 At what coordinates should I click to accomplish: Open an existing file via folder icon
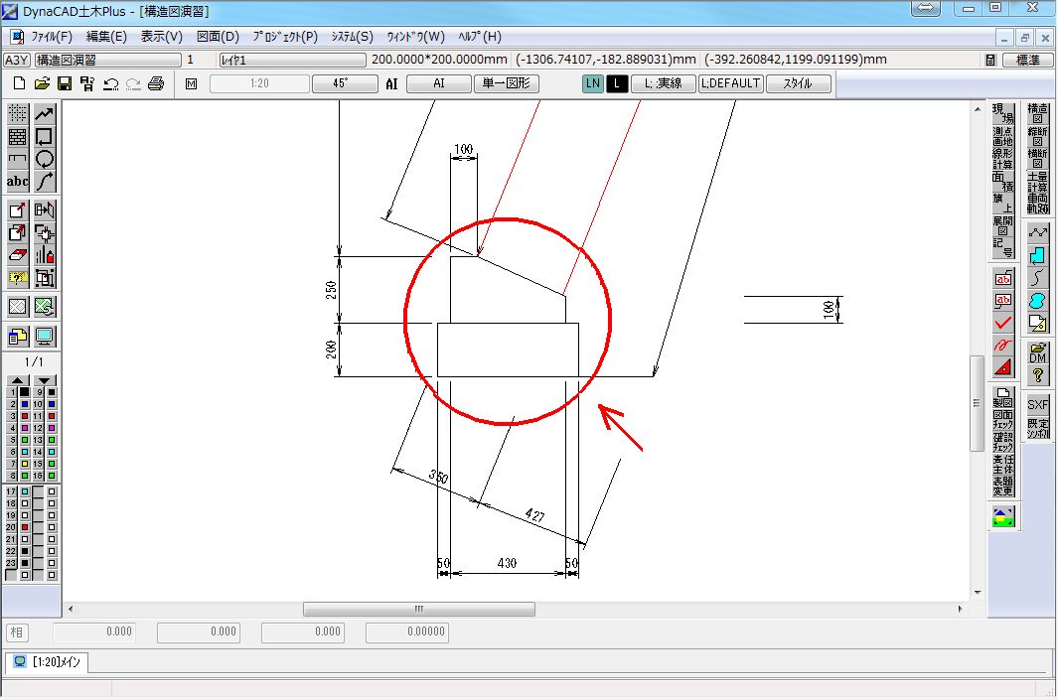[42, 83]
